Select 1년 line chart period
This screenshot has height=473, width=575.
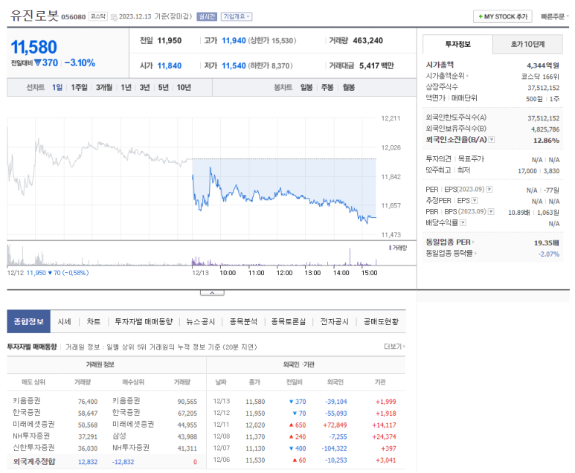tap(126, 87)
